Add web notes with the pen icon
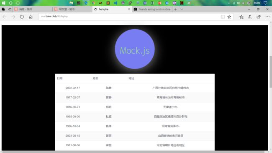 click(250, 17)
